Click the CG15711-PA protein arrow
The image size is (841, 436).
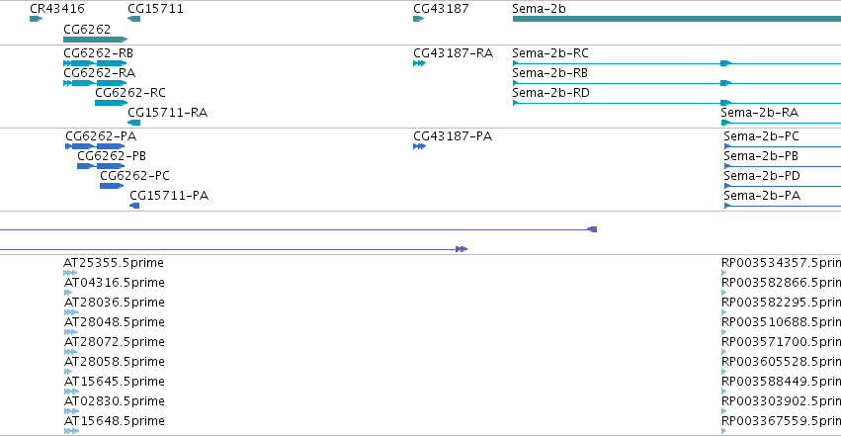pos(134,206)
